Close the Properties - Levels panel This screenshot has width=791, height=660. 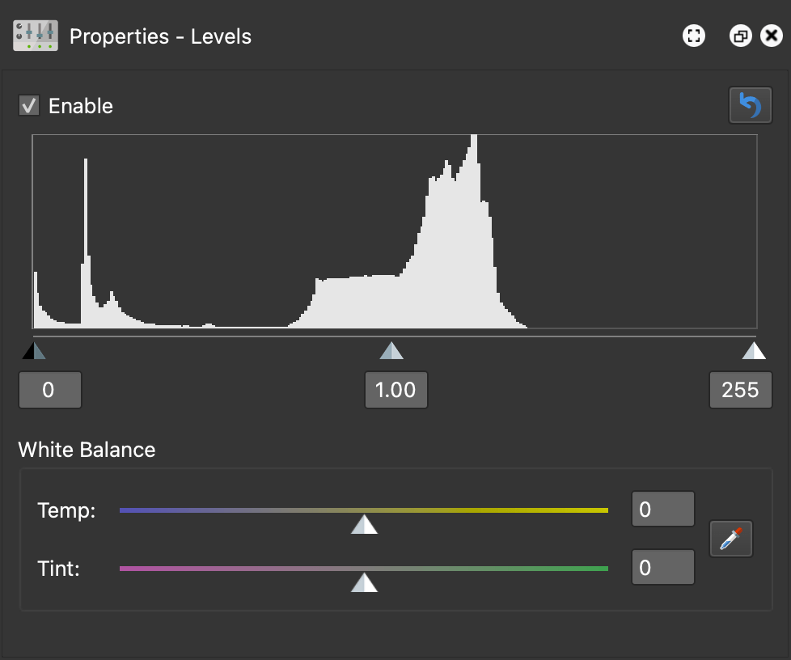[x=772, y=36]
